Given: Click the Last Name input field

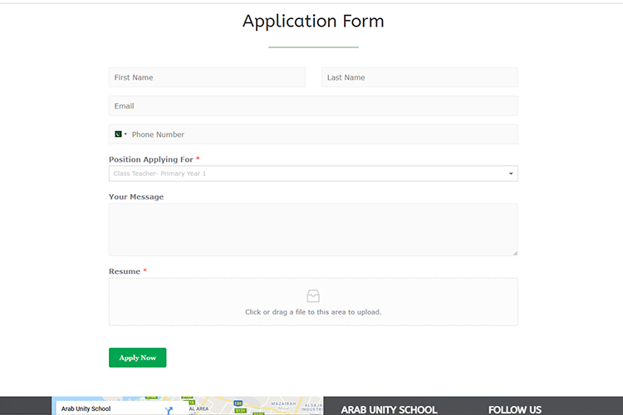Looking at the screenshot, I should (x=419, y=77).
